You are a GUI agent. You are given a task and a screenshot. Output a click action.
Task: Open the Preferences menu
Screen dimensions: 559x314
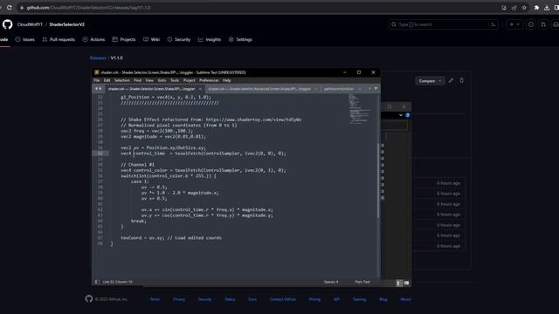tap(209, 80)
